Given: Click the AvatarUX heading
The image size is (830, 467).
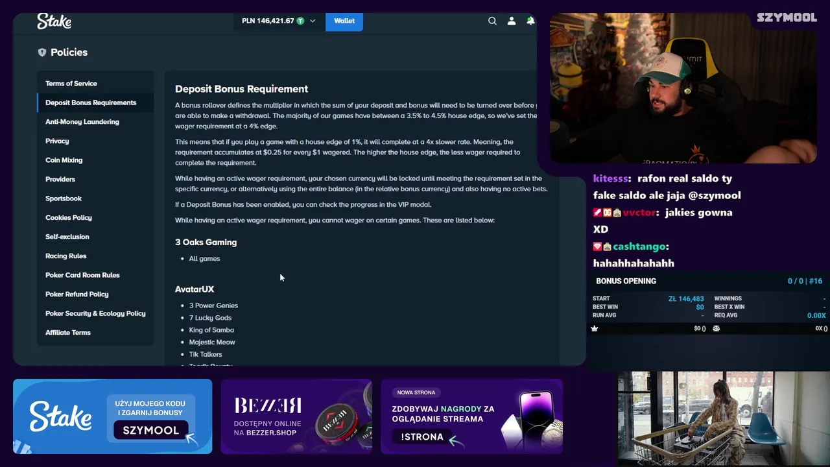Looking at the screenshot, I should tap(195, 289).
